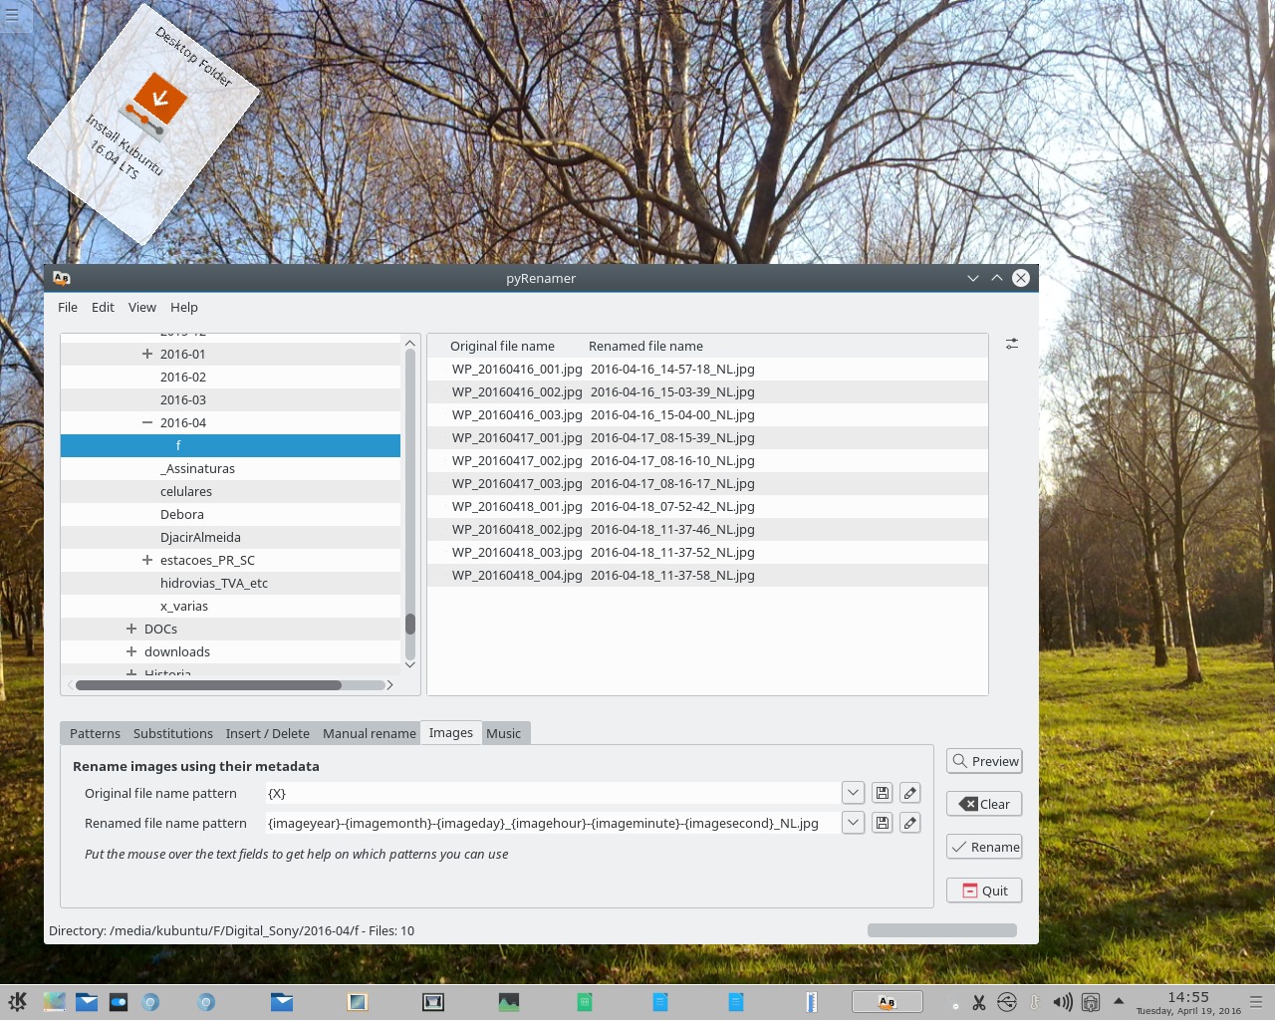Click the volume icon in the system tray
This screenshot has height=1020, width=1275.
[1062, 1002]
